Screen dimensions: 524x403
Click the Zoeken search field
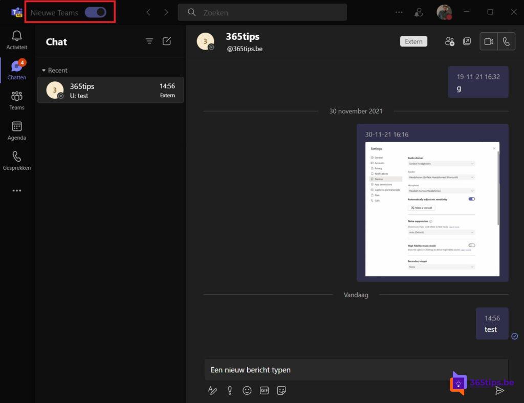tap(263, 12)
